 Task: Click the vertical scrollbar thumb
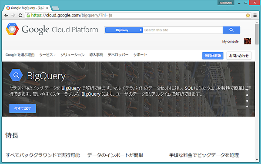tap(257, 34)
